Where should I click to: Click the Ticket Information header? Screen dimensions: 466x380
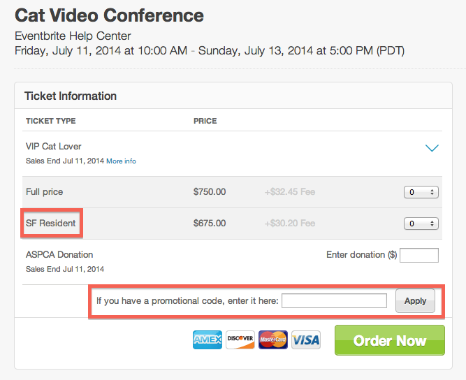pos(71,96)
